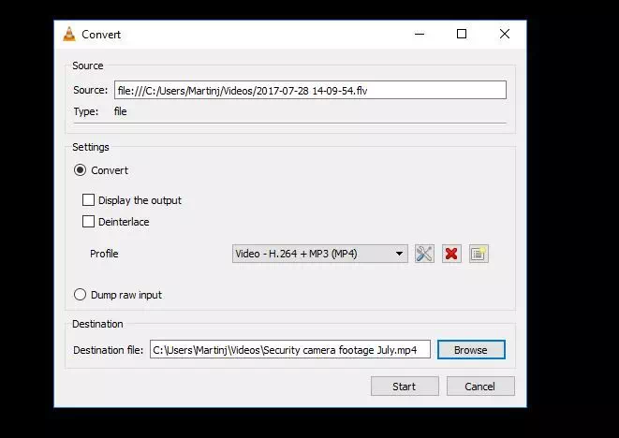This screenshot has width=619, height=438.
Task: Click the 'Profile' label text
Action: (104, 254)
